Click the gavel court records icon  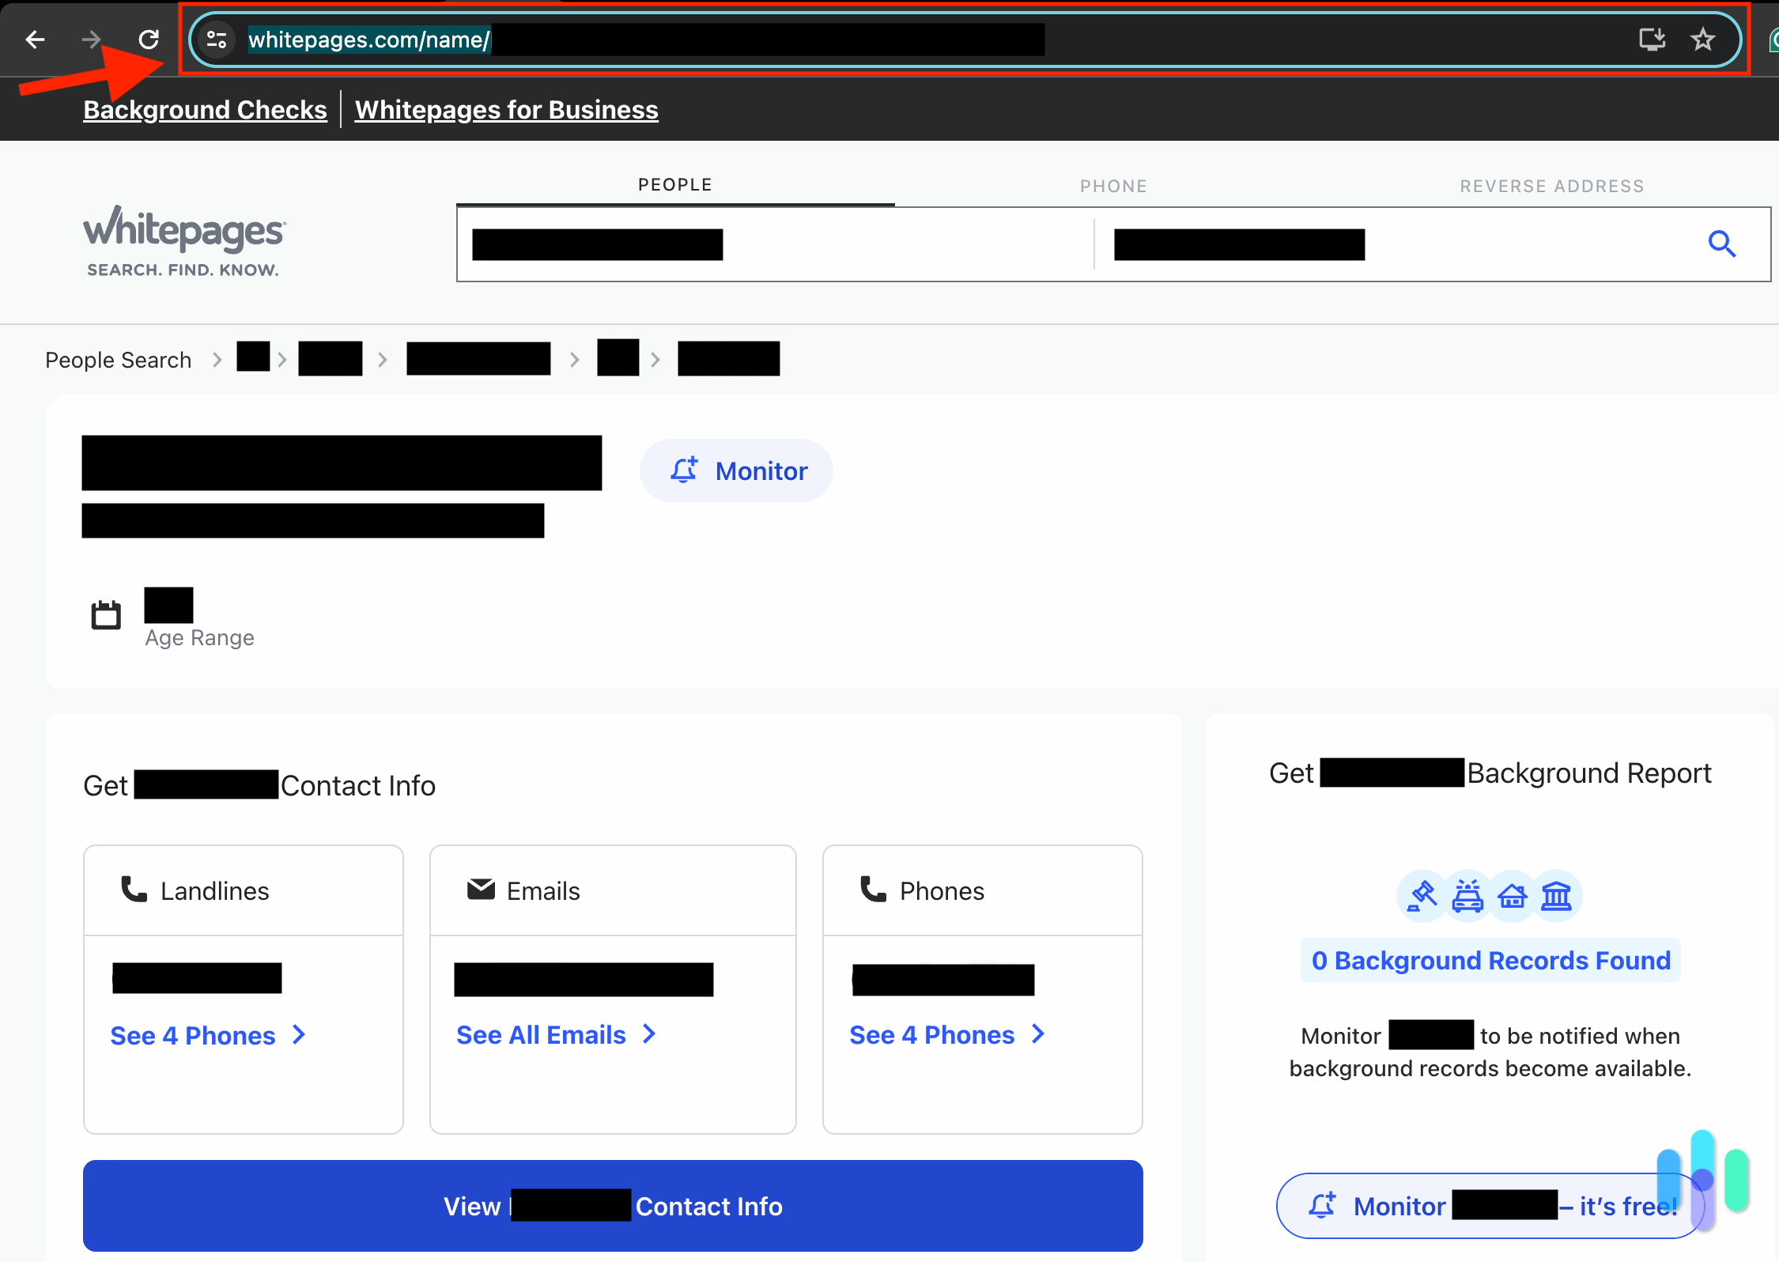pyautogui.click(x=1421, y=896)
